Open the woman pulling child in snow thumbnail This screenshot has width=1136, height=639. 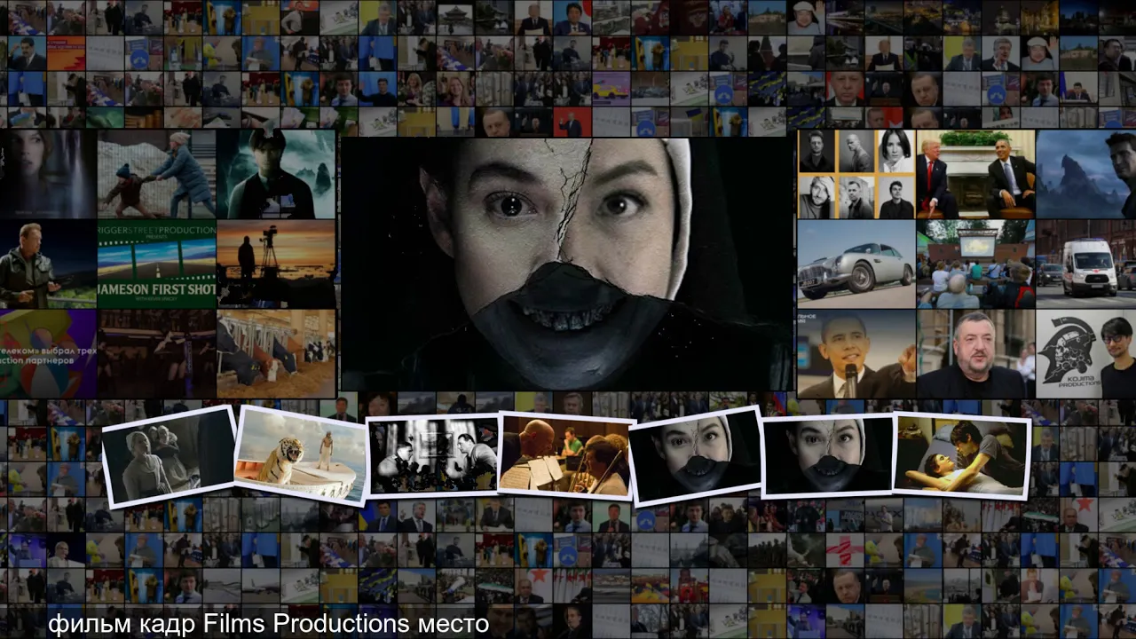tap(156, 175)
